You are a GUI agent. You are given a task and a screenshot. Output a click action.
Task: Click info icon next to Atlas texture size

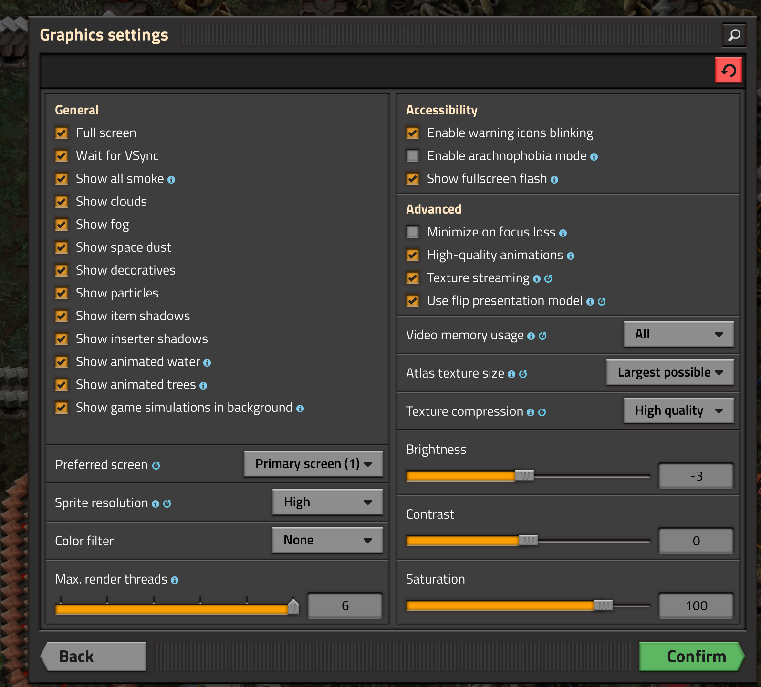[x=511, y=374]
